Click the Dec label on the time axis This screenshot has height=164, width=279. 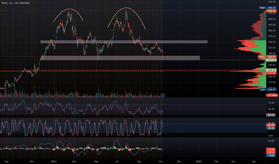(x=179, y=161)
